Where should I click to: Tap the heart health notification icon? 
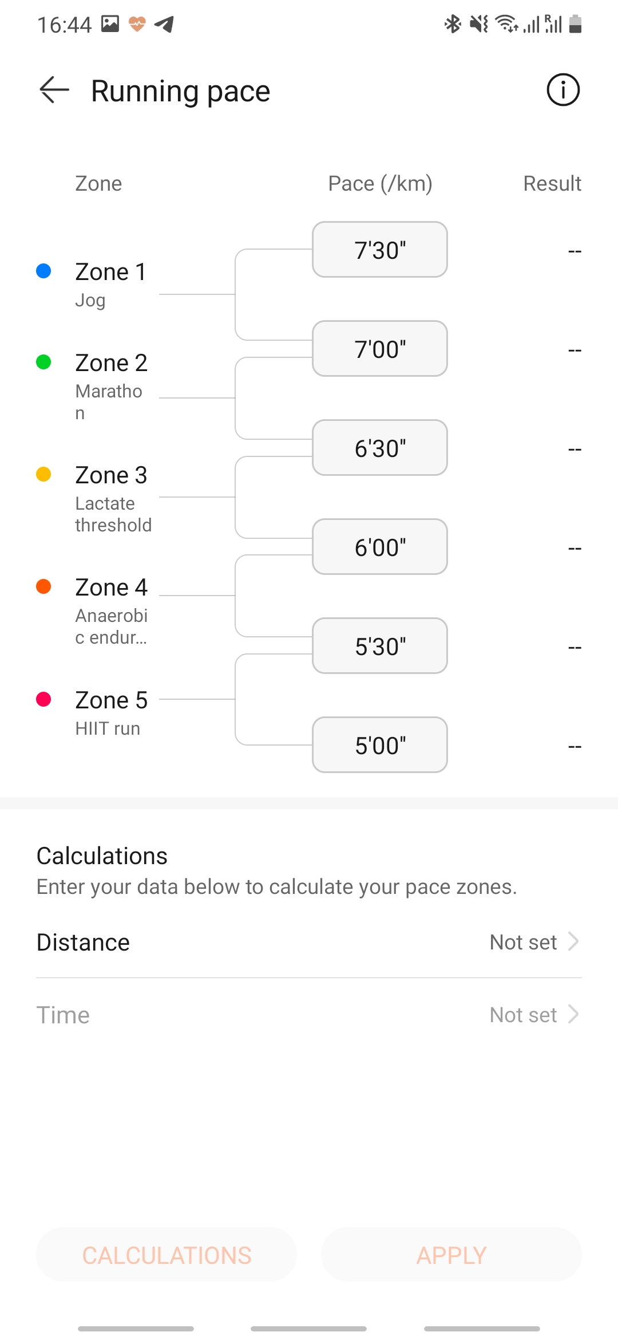pos(137,24)
